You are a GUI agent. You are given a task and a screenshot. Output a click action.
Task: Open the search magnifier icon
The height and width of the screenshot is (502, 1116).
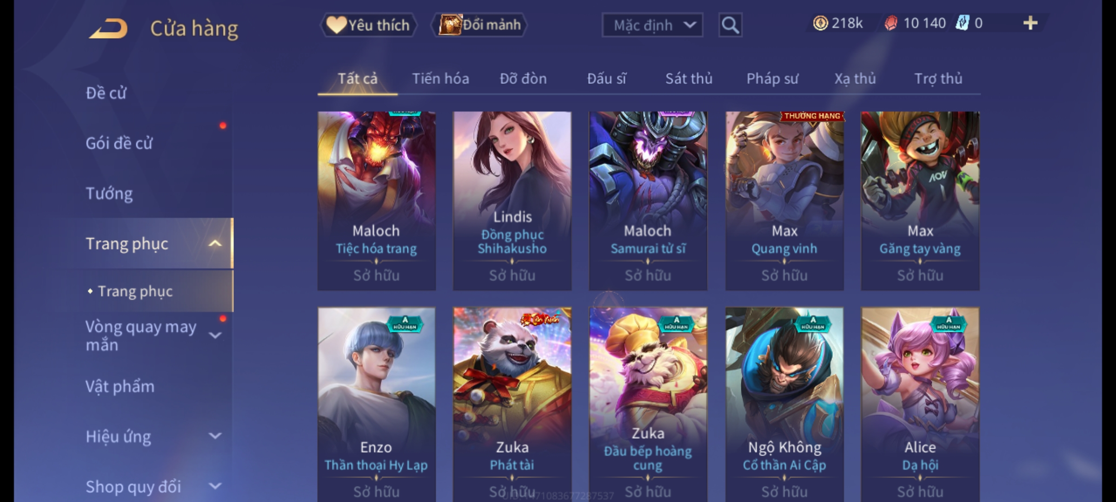click(x=730, y=25)
